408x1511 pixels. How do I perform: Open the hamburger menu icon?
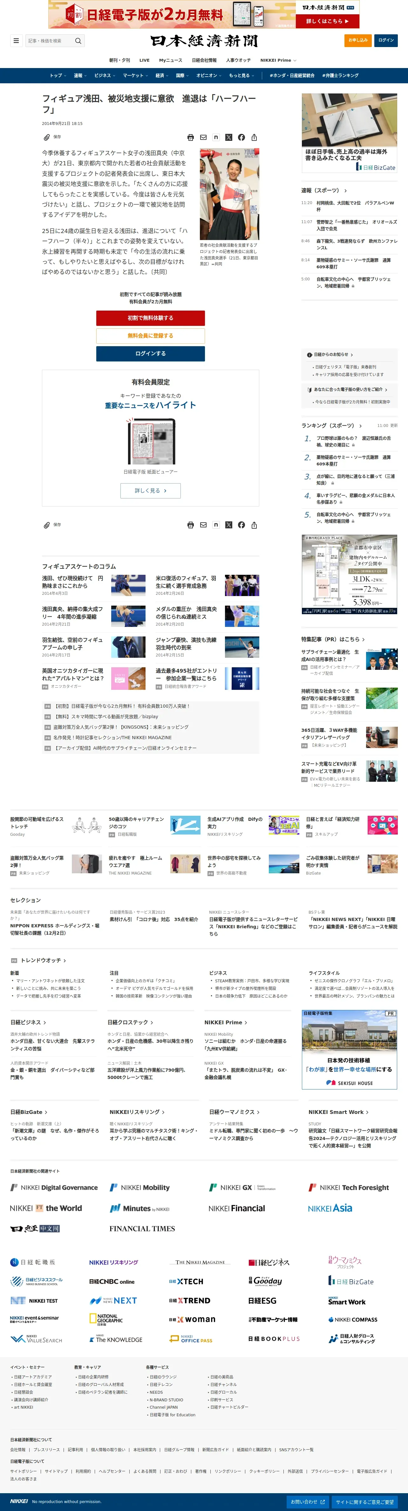[16, 40]
